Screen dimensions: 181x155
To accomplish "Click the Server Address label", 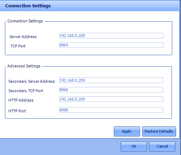I will (x=23, y=37).
